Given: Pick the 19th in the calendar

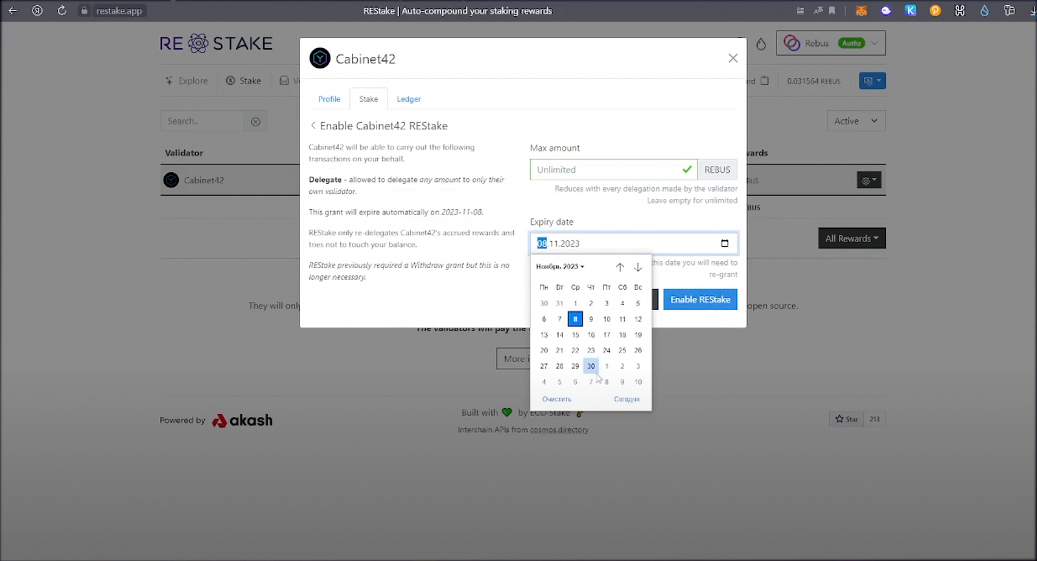Looking at the screenshot, I should point(638,335).
